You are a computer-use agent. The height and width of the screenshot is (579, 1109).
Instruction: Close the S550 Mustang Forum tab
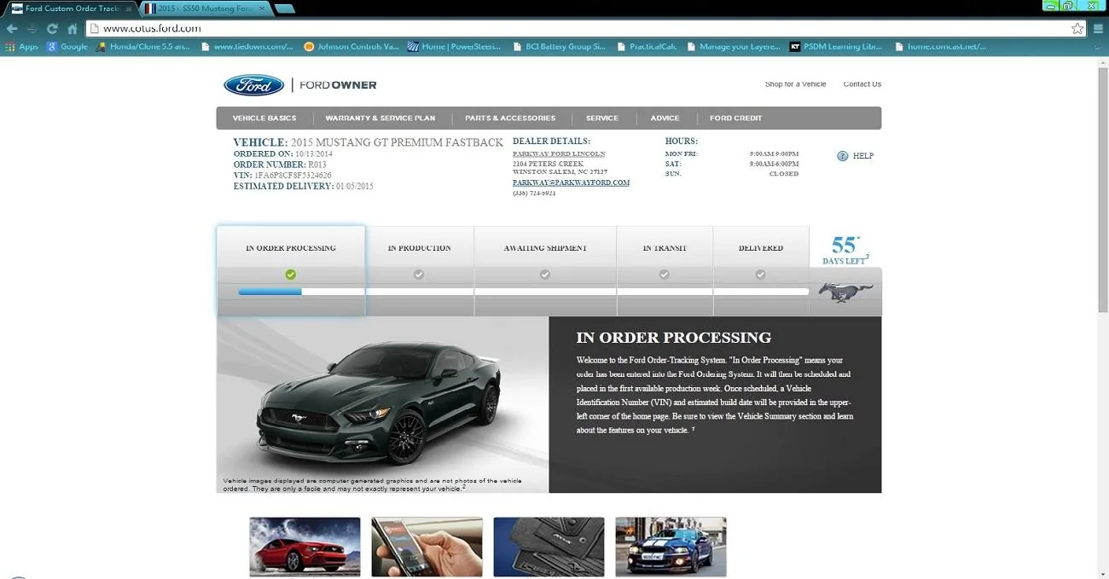[x=261, y=9]
